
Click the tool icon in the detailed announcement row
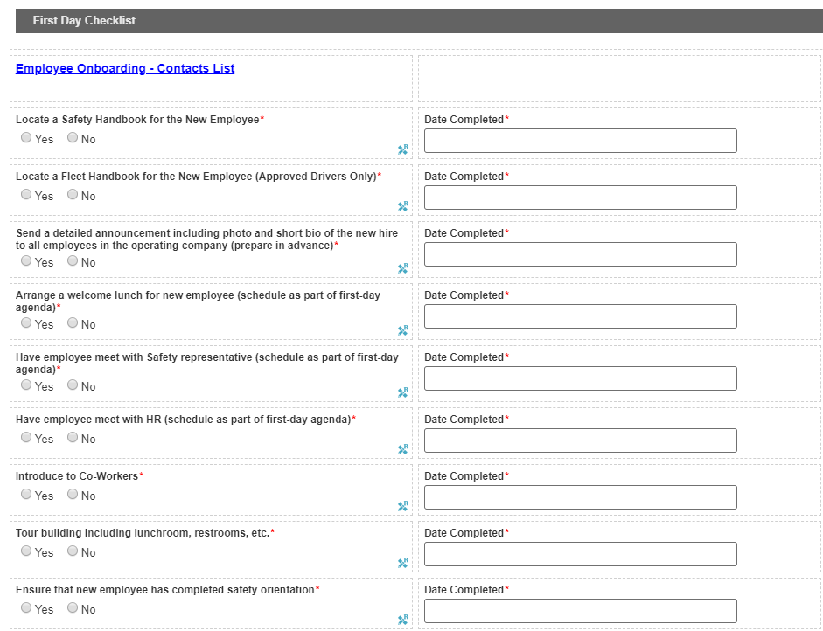coord(403,268)
